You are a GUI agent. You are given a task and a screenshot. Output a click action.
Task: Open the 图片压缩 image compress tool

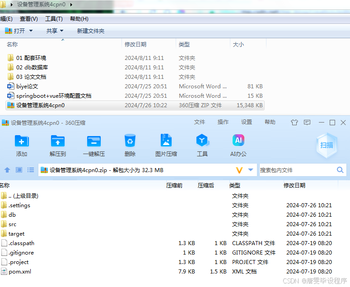click(x=166, y=140)
